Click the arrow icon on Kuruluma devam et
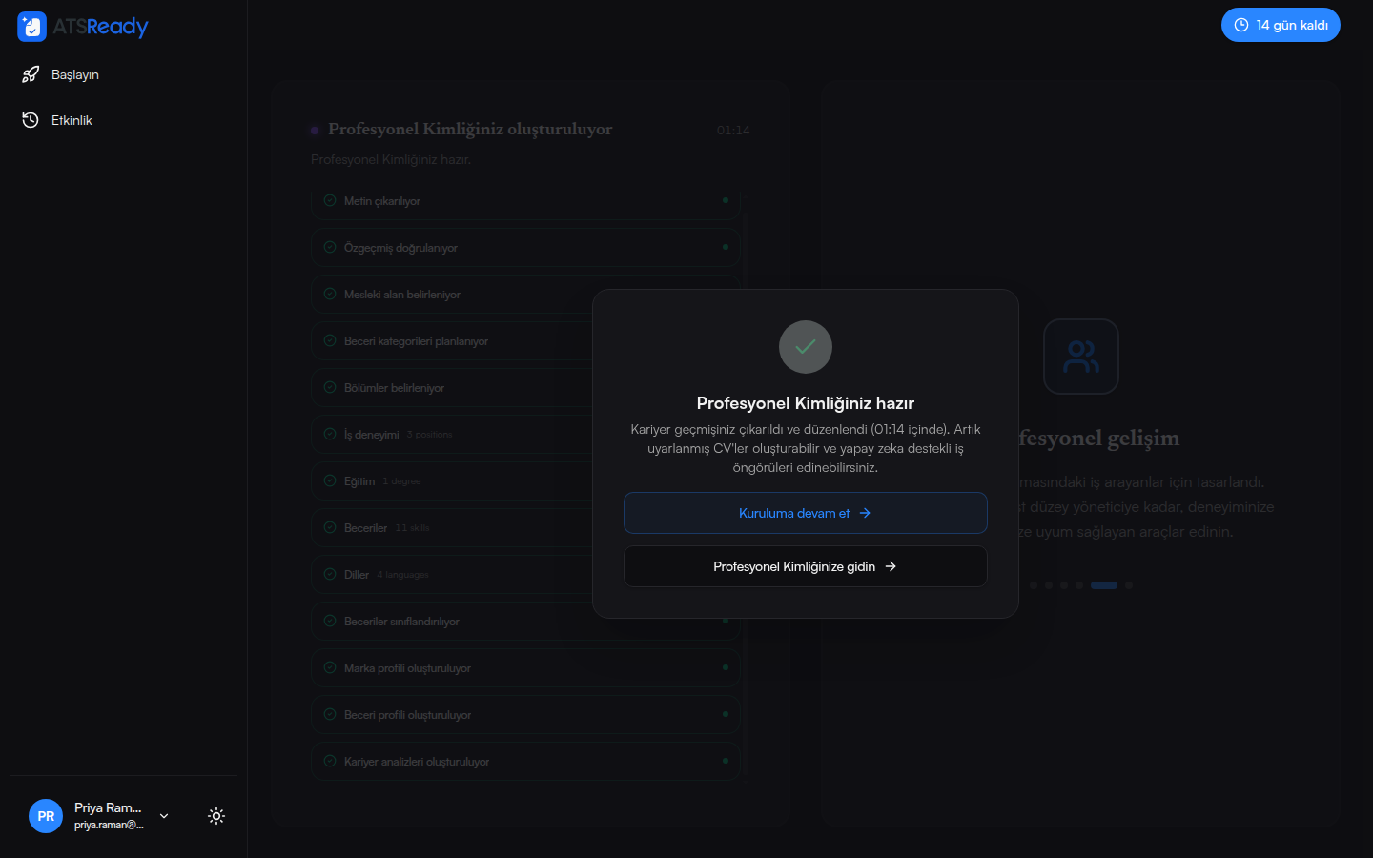1373x858 pixels. point(865,513)
